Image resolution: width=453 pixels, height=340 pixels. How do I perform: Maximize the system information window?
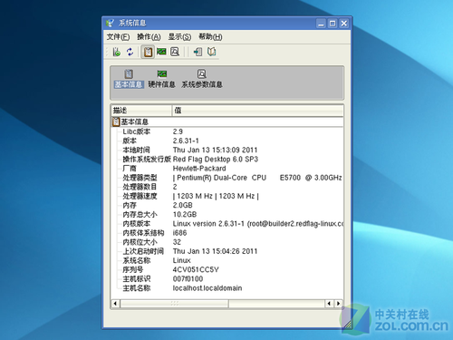tap(333, 24)
